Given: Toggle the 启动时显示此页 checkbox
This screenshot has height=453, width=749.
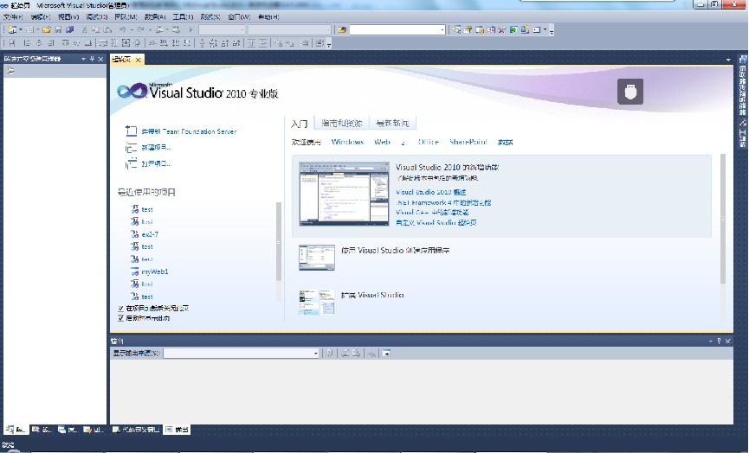Looking at the screenshot, I should point(121,318).
